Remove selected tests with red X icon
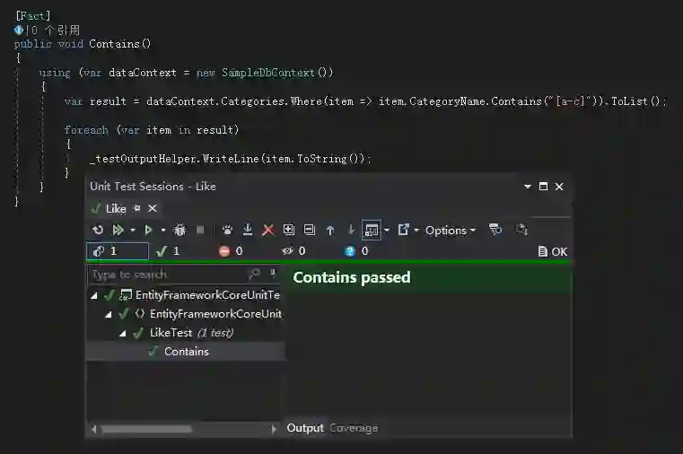The width and height of the screenshot is (683, 454). (268, 230)
